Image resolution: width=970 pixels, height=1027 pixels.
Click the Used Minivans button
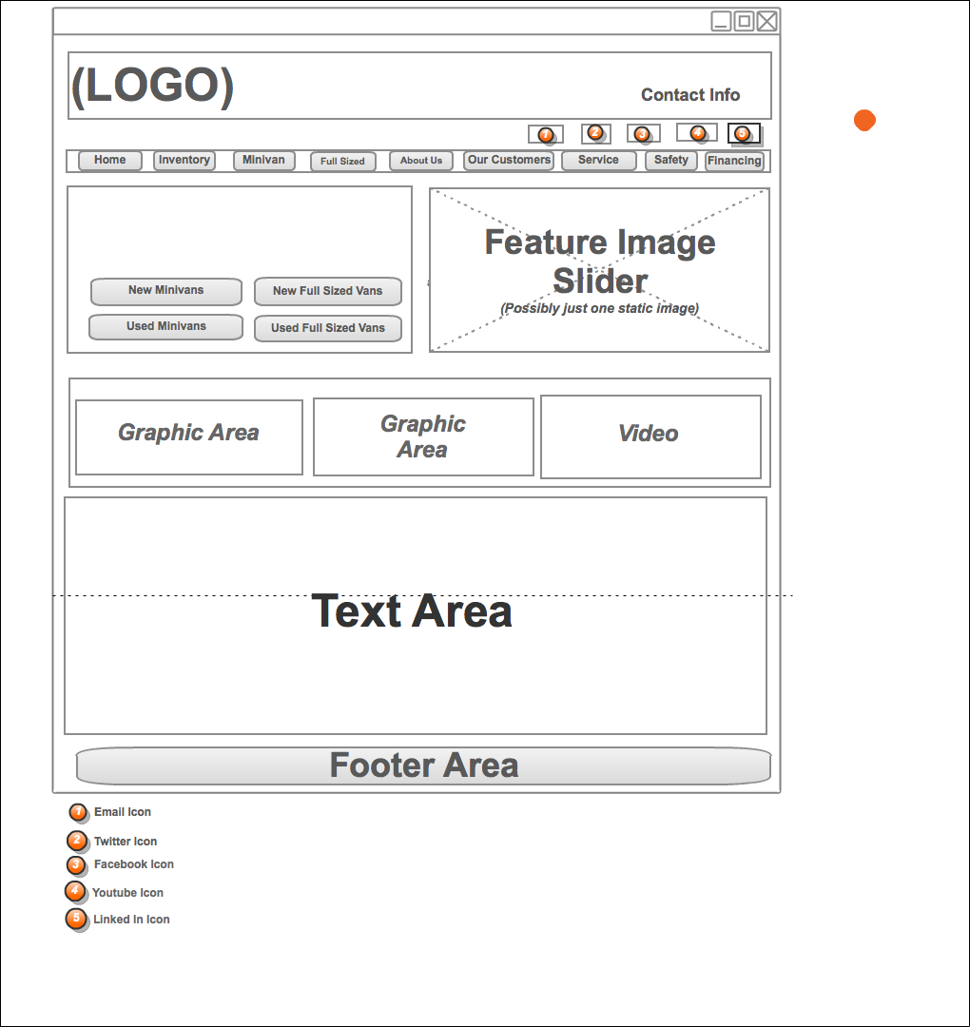tap(165, 327)
